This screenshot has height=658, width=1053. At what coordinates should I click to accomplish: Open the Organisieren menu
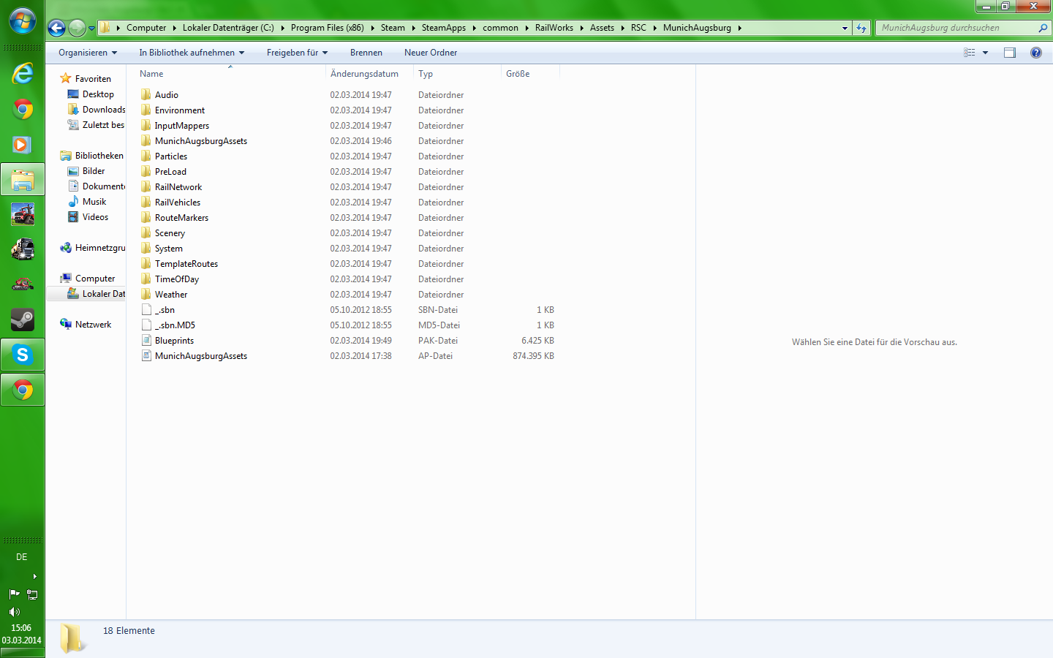[x=88, y=53]
